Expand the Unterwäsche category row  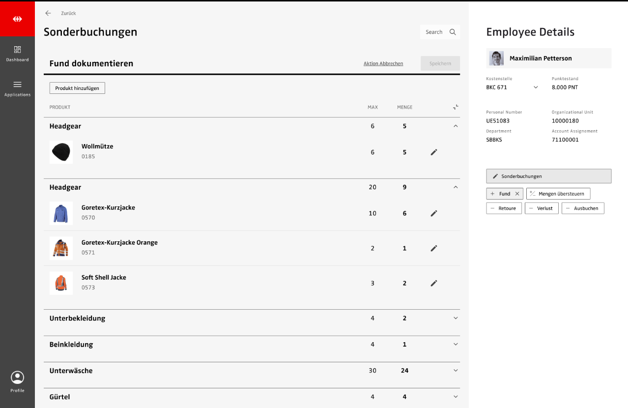[456, 371]
